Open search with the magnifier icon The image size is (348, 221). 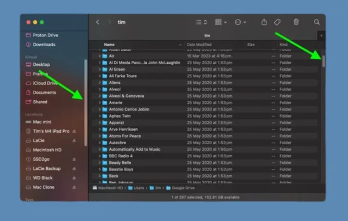pos(316,22)
